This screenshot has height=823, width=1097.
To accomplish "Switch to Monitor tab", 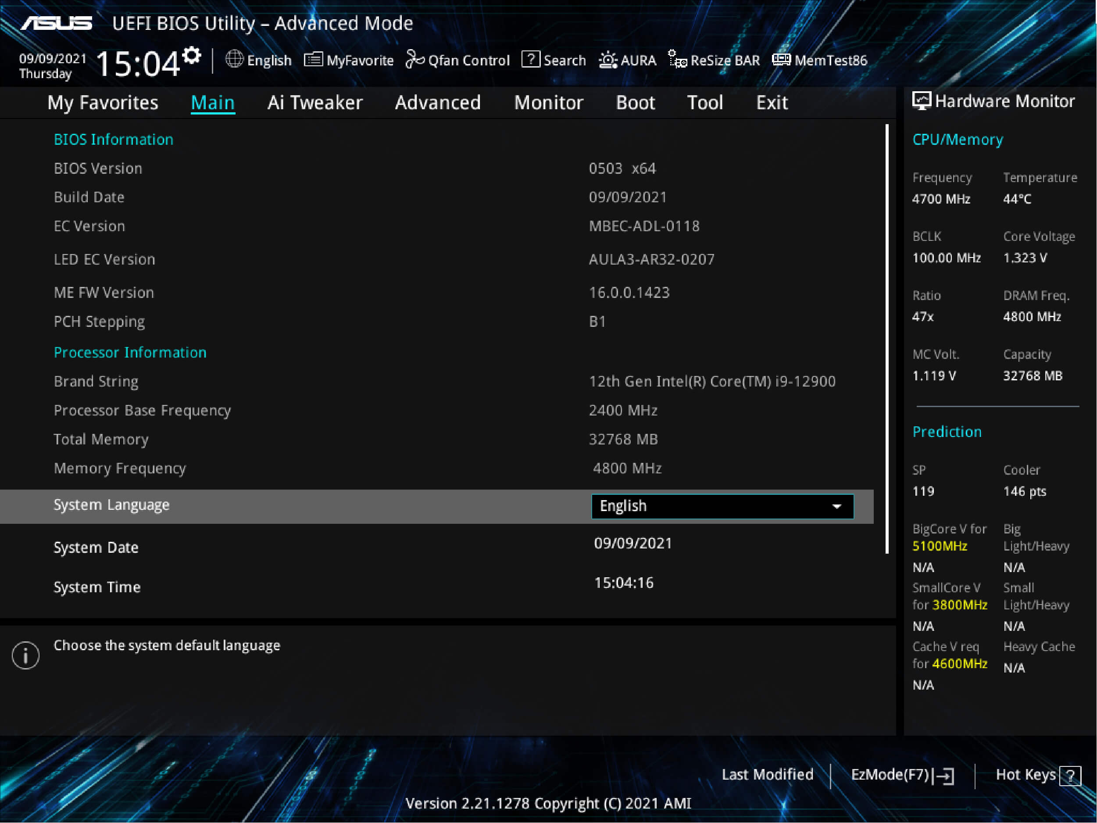I will 547,102.
